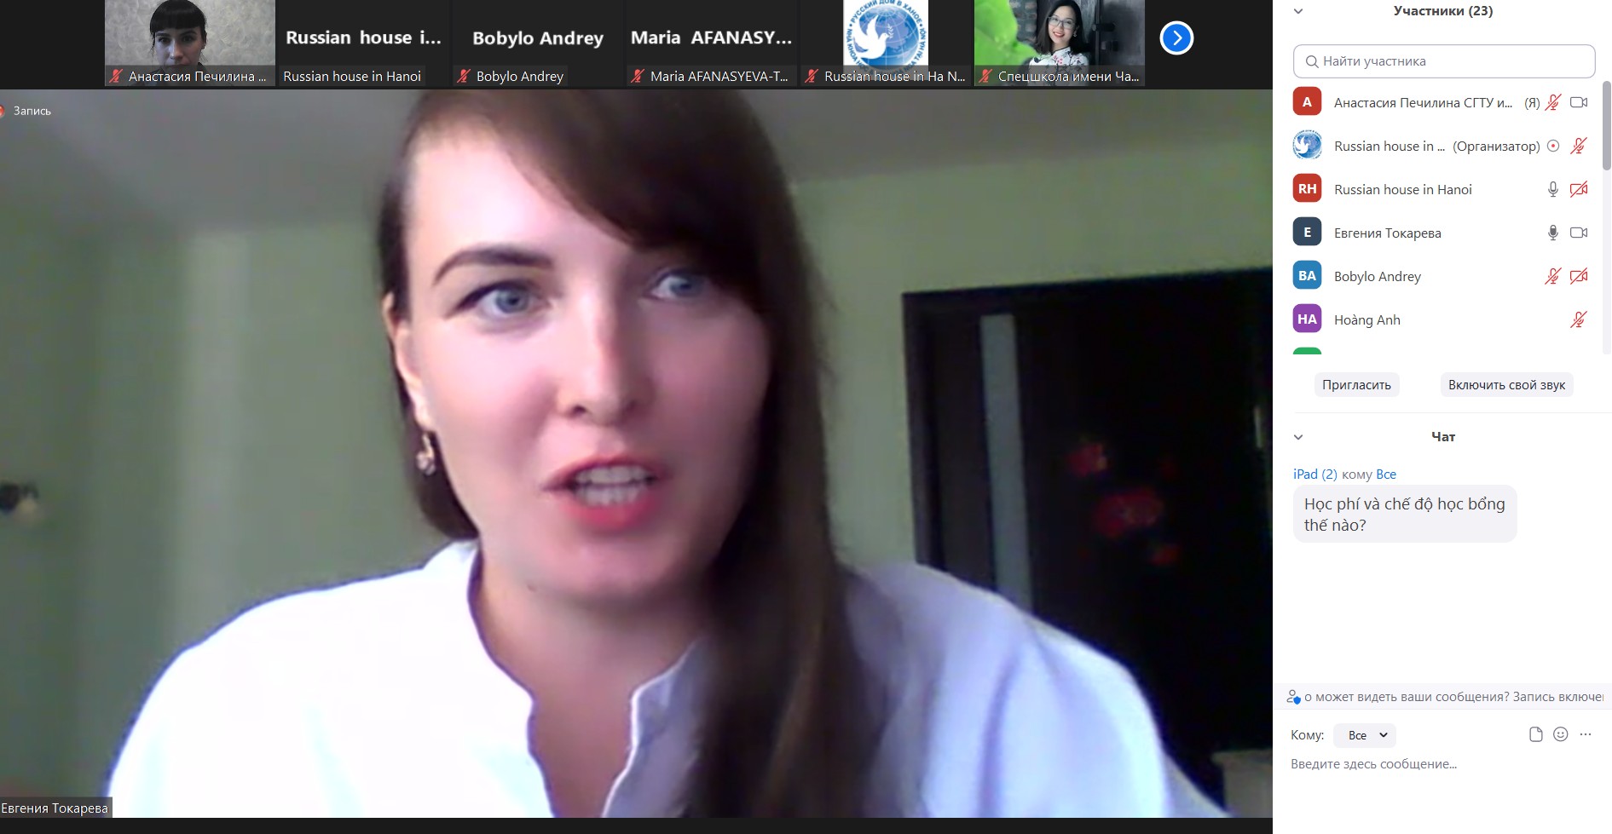Screen dimensions: 1612x834
Task: Click the file attachment icon in chat
Action: 1535,734
